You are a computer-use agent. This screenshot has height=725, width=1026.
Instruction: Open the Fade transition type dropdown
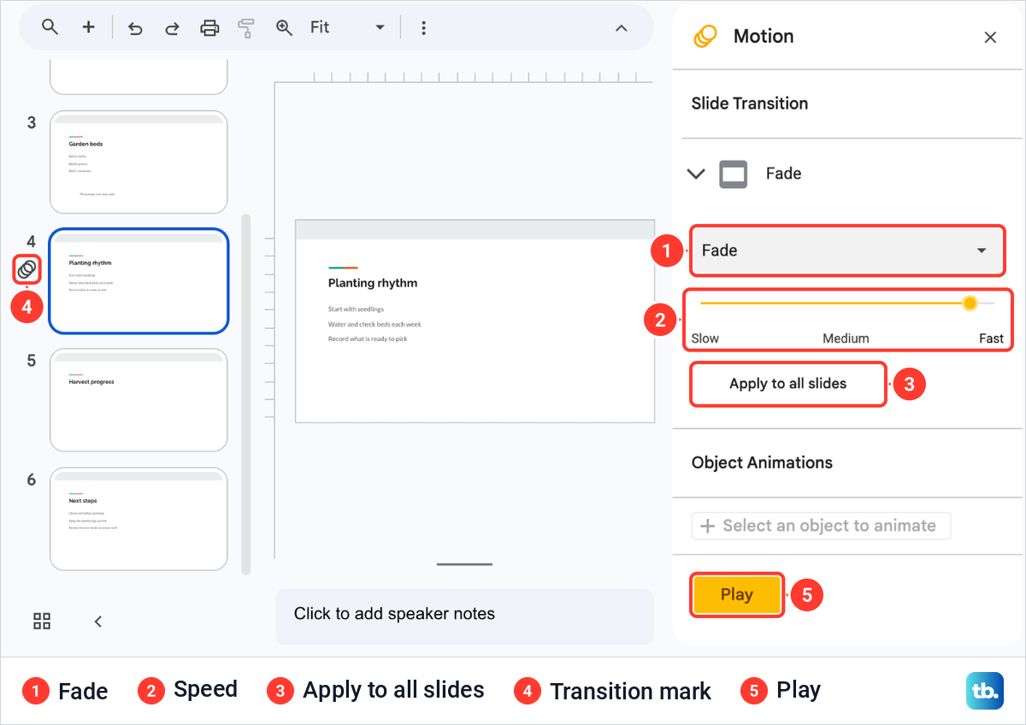point(847,251)
